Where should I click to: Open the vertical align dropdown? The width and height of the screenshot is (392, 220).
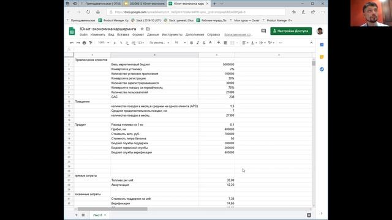point(254,43)
